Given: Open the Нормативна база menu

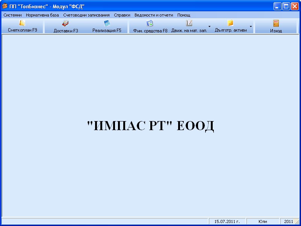Looking at the screenshot, I should 42,15.
